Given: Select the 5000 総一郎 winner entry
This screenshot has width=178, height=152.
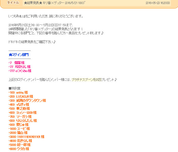Looking at the screenshot, I should 20,145.
